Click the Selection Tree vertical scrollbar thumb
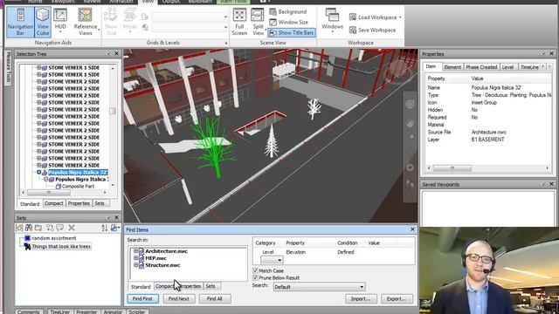 coord(113,111)
